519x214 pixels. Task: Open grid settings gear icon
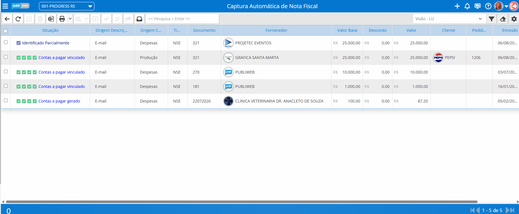[514, 19]
